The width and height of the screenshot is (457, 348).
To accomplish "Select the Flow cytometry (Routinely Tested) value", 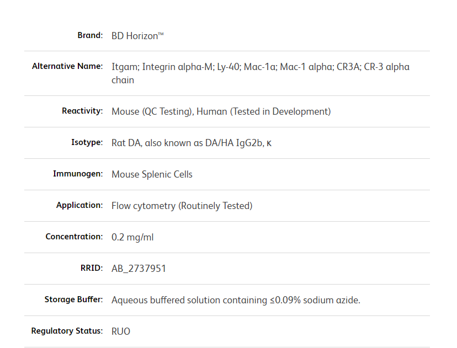I will coord(182,206).
